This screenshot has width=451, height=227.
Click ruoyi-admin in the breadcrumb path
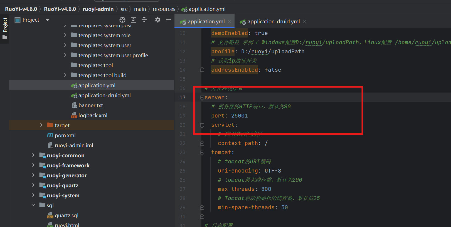tap(98, 9)
